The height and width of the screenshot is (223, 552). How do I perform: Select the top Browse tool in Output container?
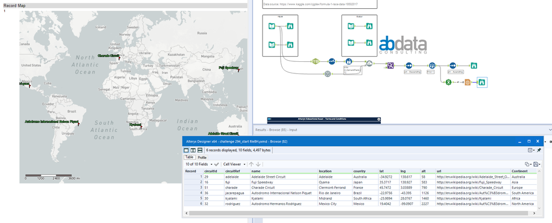pos(369,26)
